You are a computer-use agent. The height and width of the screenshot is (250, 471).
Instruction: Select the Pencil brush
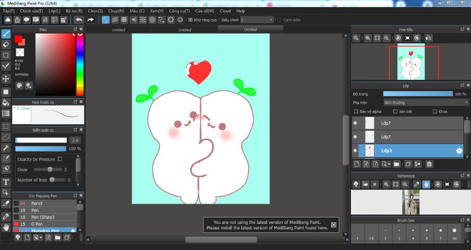[45, 203]
